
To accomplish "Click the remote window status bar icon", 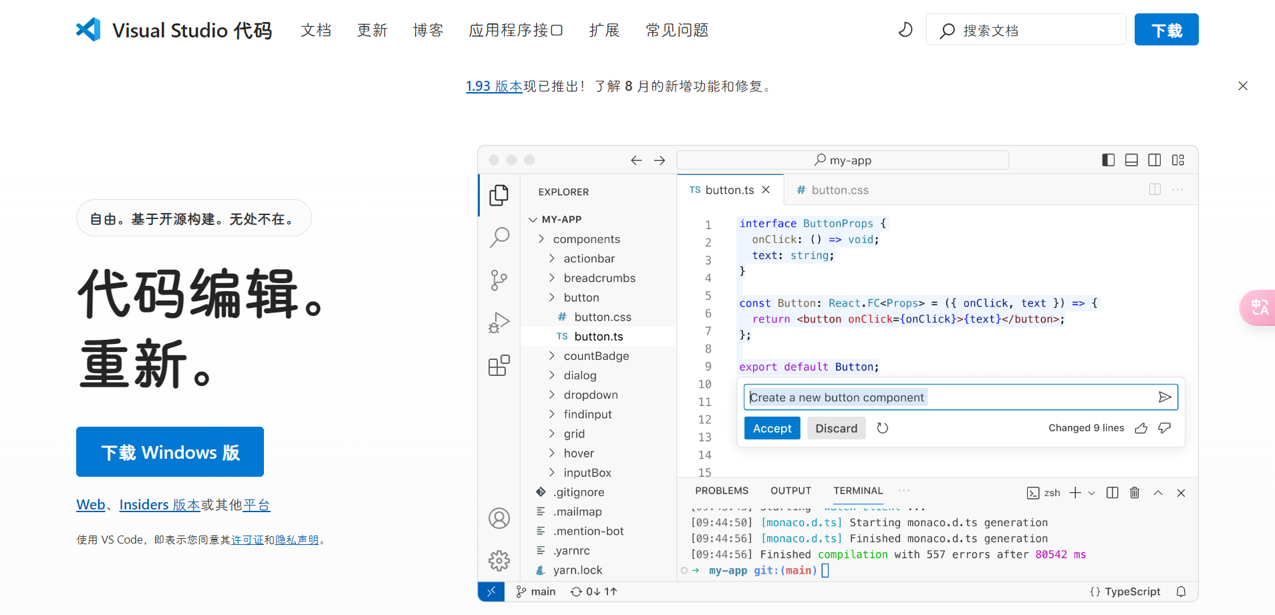I will click(x=491, y=592).
